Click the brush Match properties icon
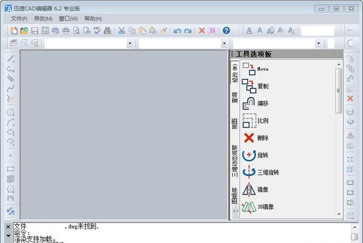Image resolution: width=363 pixels, height=243 pixels. pyautogui.click(x=163, y=30)
